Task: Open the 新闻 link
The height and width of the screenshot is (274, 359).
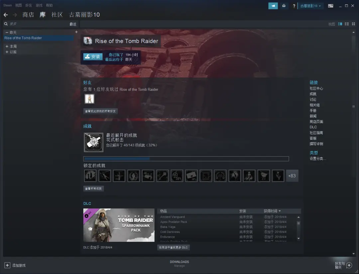Action: [313, 116]
